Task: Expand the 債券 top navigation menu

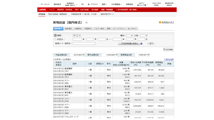Action: pos(104,4)
